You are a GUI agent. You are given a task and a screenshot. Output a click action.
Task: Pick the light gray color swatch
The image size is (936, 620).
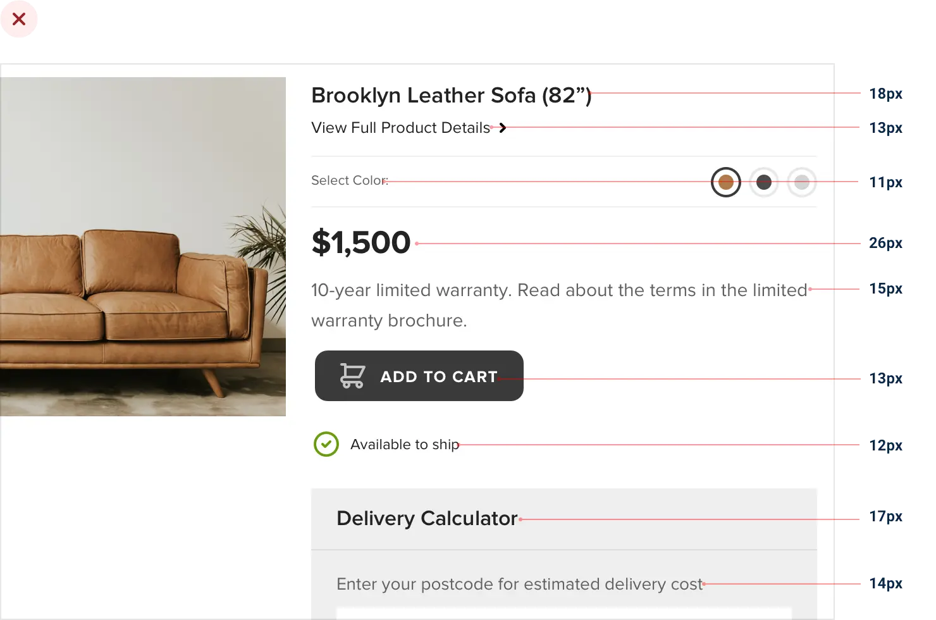pos(801,183)
